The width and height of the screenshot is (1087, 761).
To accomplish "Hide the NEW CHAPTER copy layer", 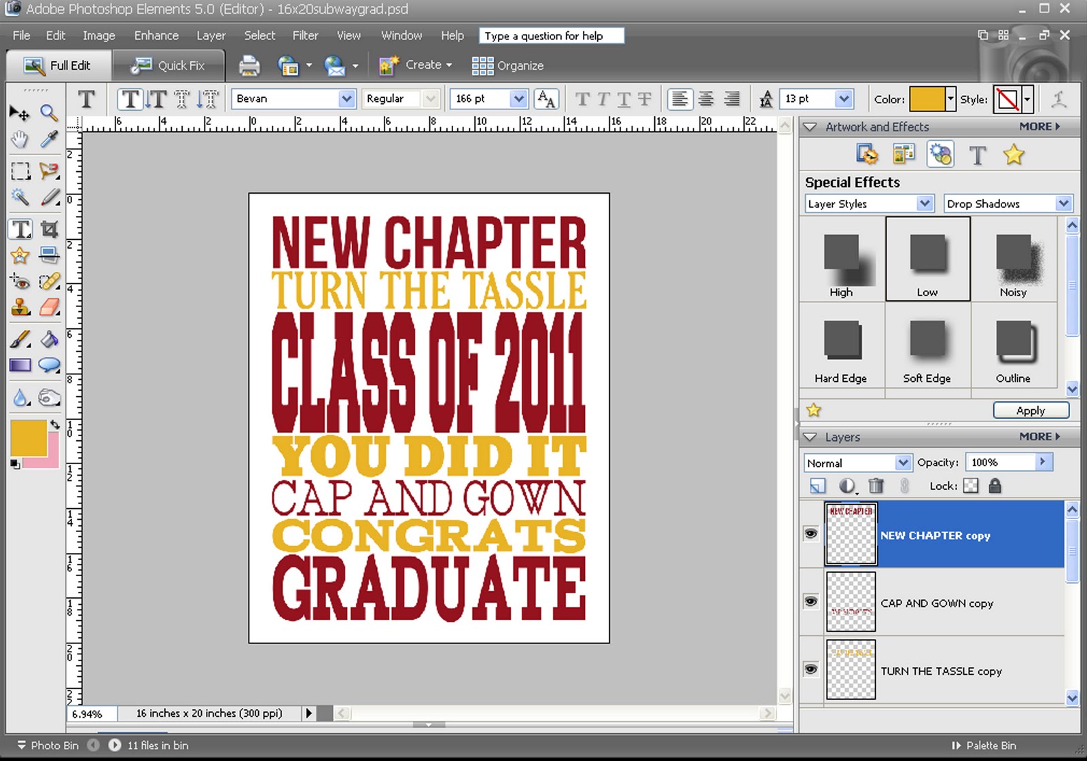I will click(810, 534).
